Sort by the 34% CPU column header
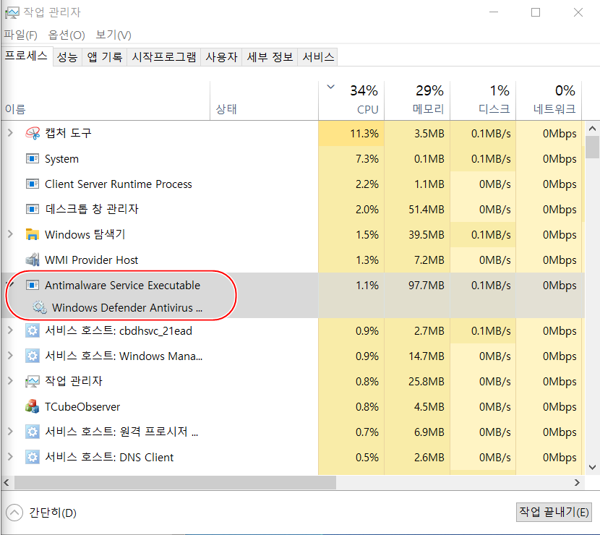The image size is (600, 535). click(x=351, y=101)
